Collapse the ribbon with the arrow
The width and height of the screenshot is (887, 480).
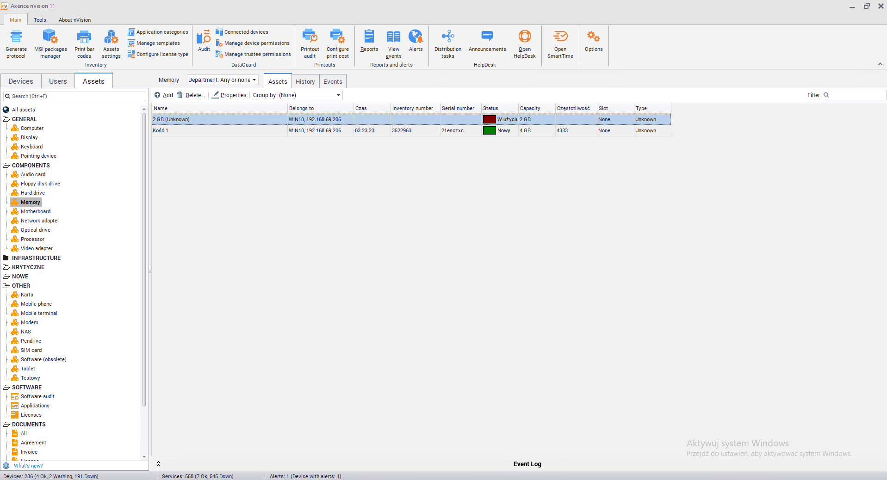(880, 64)
